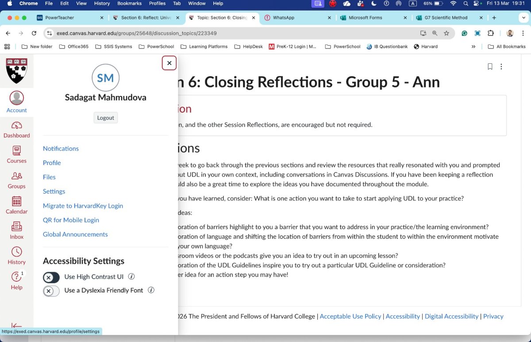The height and width of the screenshot is (342, 531).
Task: Open the Grammarly extension icon
Action: [465, 33]
